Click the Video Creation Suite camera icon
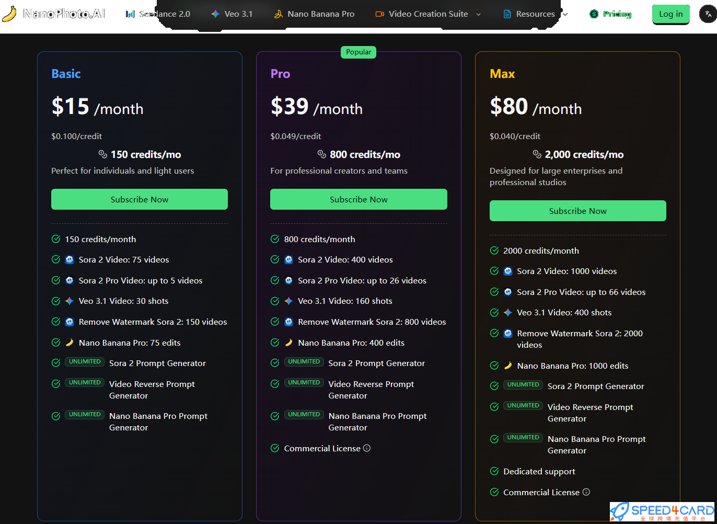The width and height of the screenshot is (717, 524). coord(380,14)
